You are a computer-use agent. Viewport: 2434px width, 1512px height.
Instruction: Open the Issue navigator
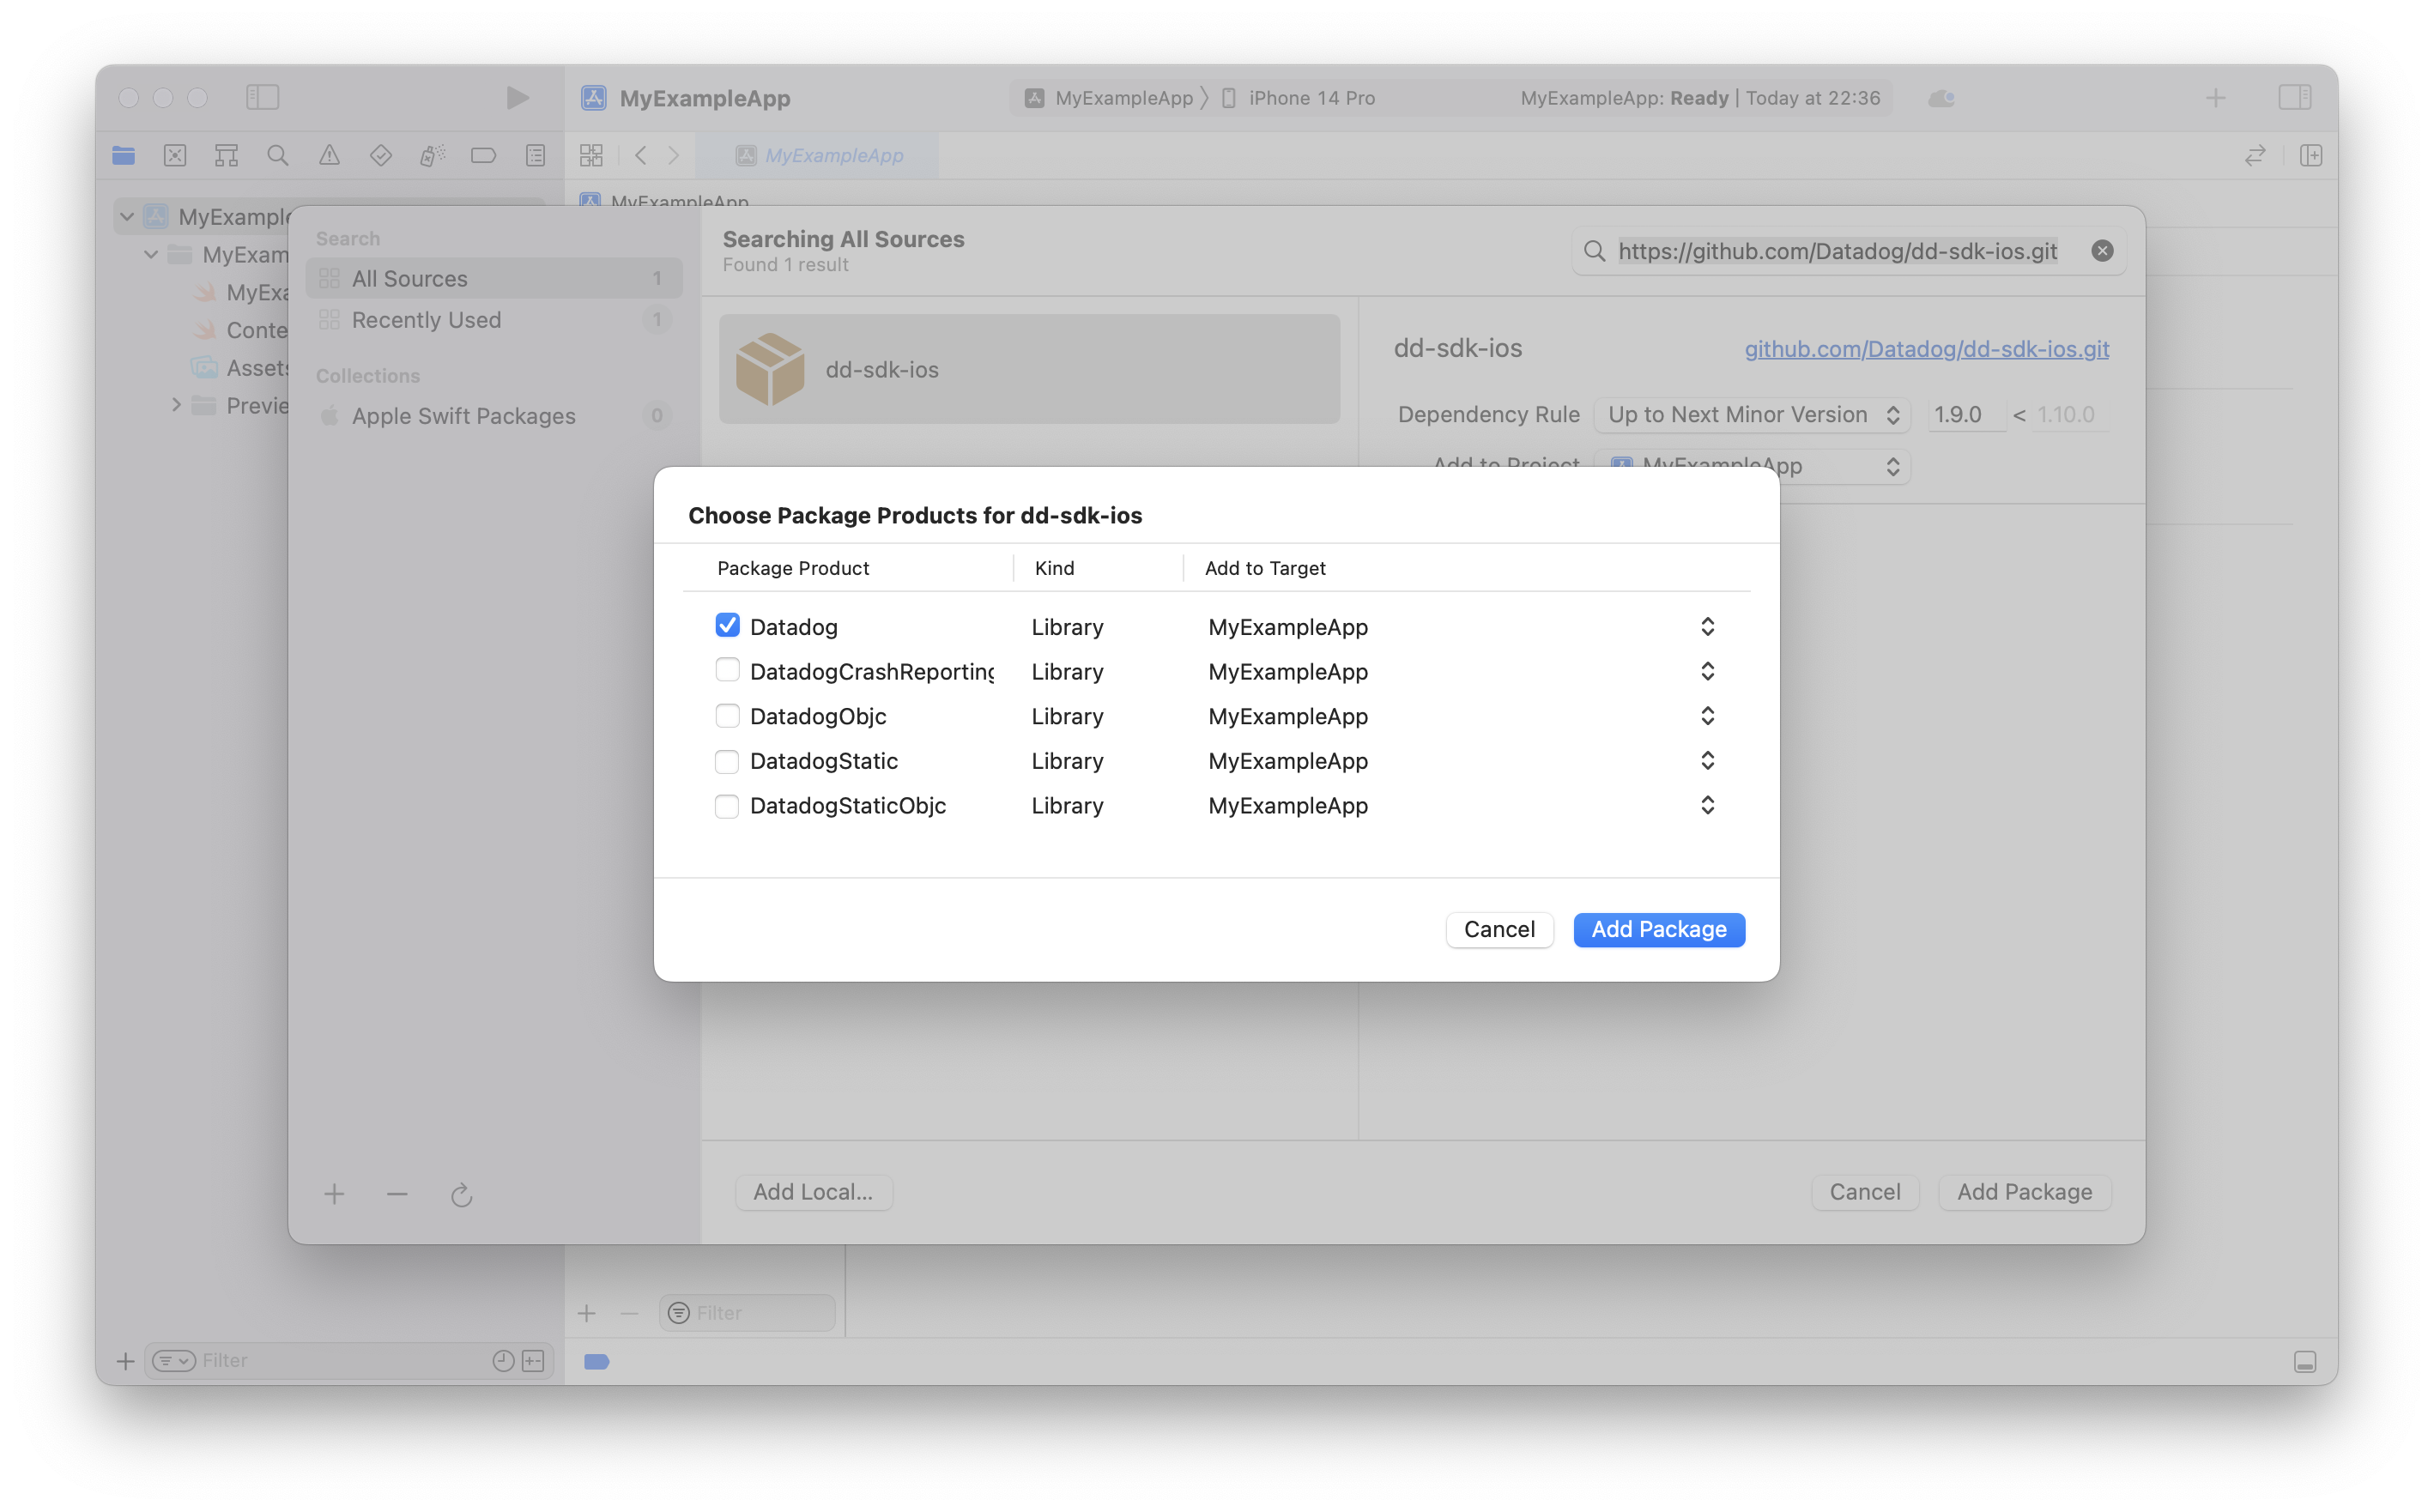pyautogui.click(x=329, y=155)
